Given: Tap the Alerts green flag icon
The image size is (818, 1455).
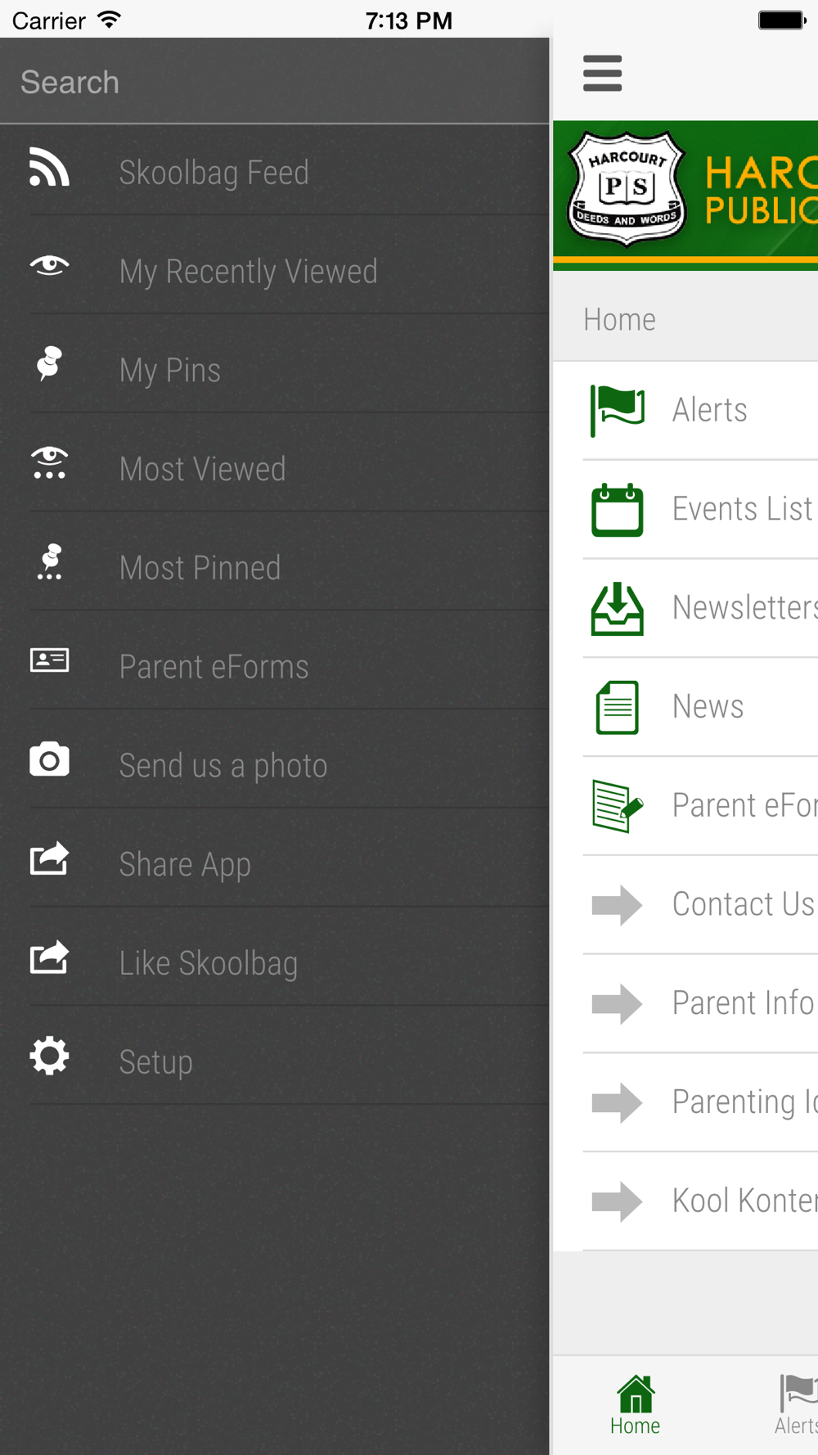Looking at the screenshot, I should (x=618, y=411).
